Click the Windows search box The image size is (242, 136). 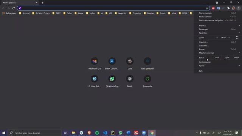coord(35,133)
